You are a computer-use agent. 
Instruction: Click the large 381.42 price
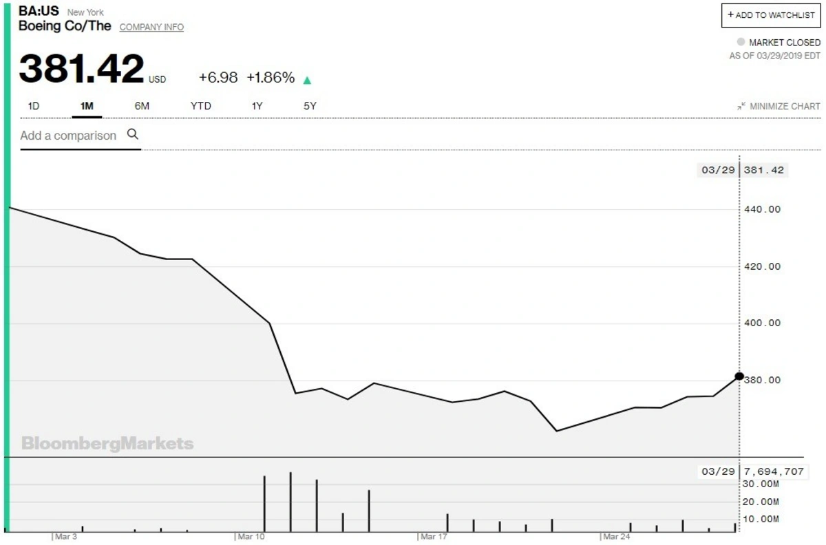82,69
